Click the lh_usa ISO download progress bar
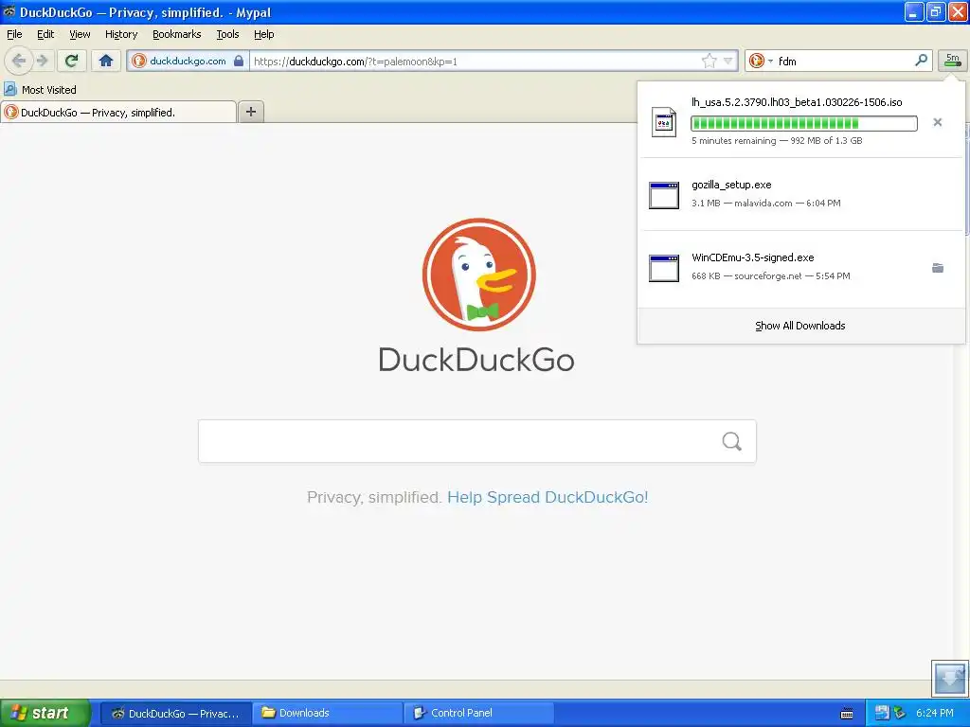970x727 pixels. coord(803,123)
